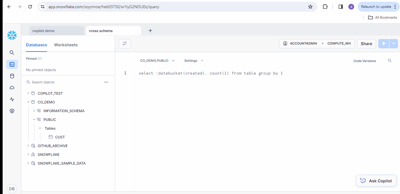Screen dimensions: 400x194
Task: Click the PUBLIC schema label
Action: click(x=50, y=120)
